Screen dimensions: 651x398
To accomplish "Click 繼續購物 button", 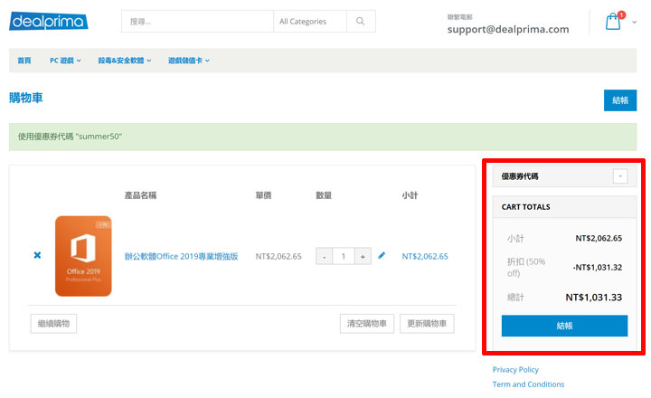I will coord(54,324).
